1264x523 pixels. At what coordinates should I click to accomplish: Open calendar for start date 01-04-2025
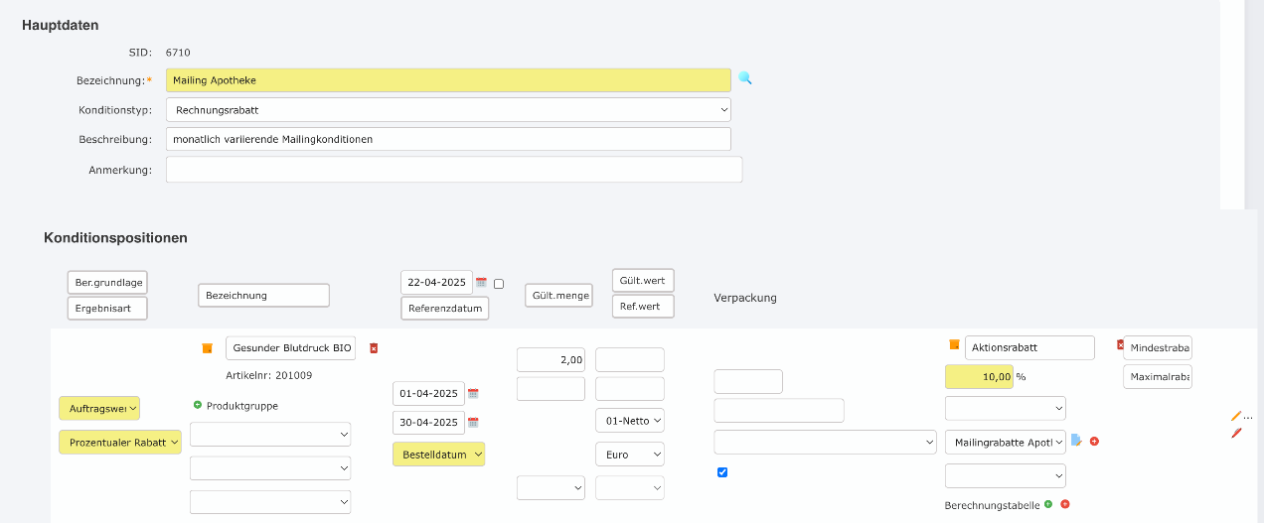click(x=473, y=394)
